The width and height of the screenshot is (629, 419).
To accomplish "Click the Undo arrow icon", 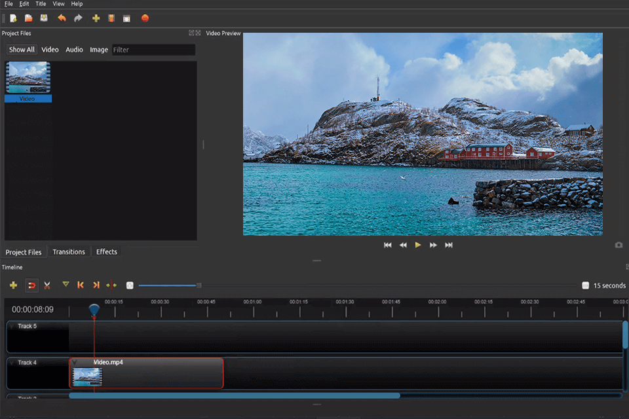I will (62, 18).
